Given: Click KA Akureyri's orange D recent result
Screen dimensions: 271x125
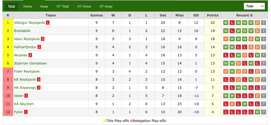Looking at the screenshot, I should click(232, 104).
